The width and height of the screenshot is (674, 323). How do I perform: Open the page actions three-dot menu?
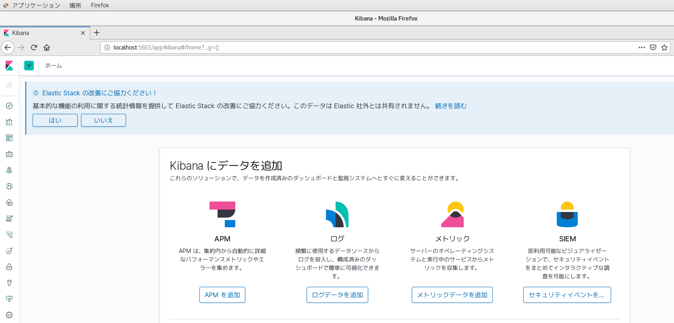click(642, 47)
